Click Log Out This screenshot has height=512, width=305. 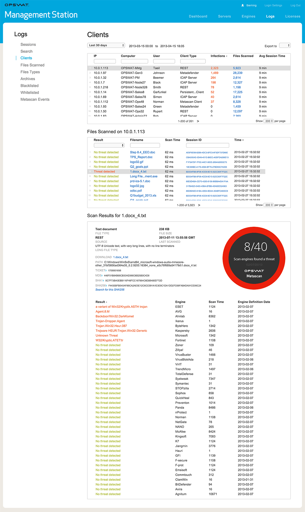295,5
